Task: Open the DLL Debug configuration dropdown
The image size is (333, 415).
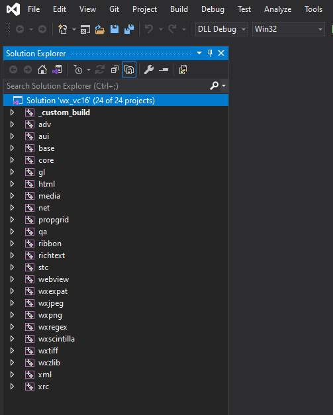Action: 222,29
